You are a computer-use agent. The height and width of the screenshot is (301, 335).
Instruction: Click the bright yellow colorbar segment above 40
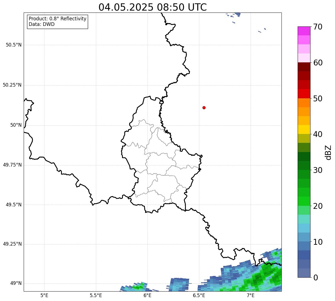(x=304, y=129)
